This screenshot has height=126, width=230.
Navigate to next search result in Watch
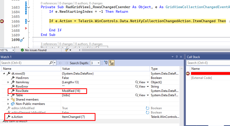[x=67, y=63]
